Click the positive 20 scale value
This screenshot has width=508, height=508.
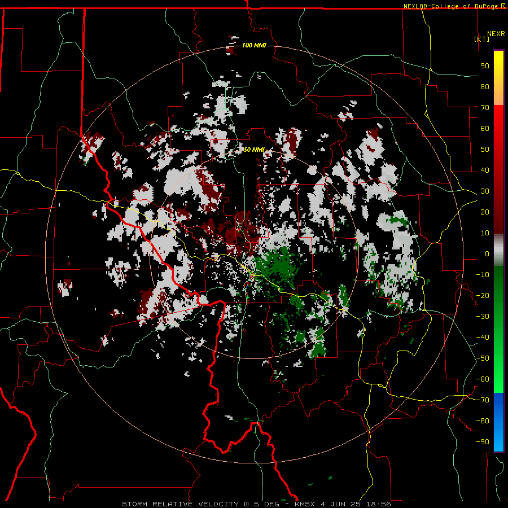pyautogui.click(x=485, y=212)
